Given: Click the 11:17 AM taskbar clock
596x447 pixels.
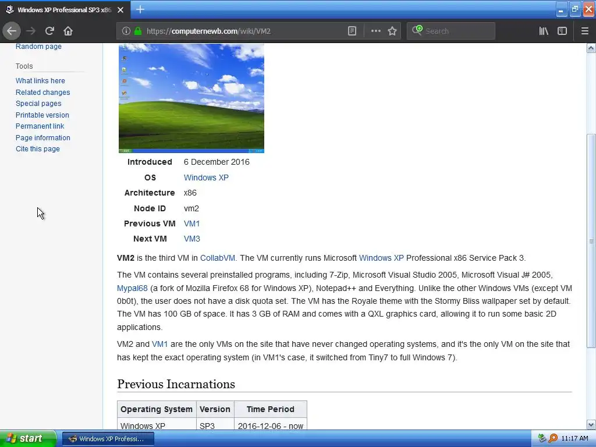Looking at the screenshot, I should (x=574, y=438).
